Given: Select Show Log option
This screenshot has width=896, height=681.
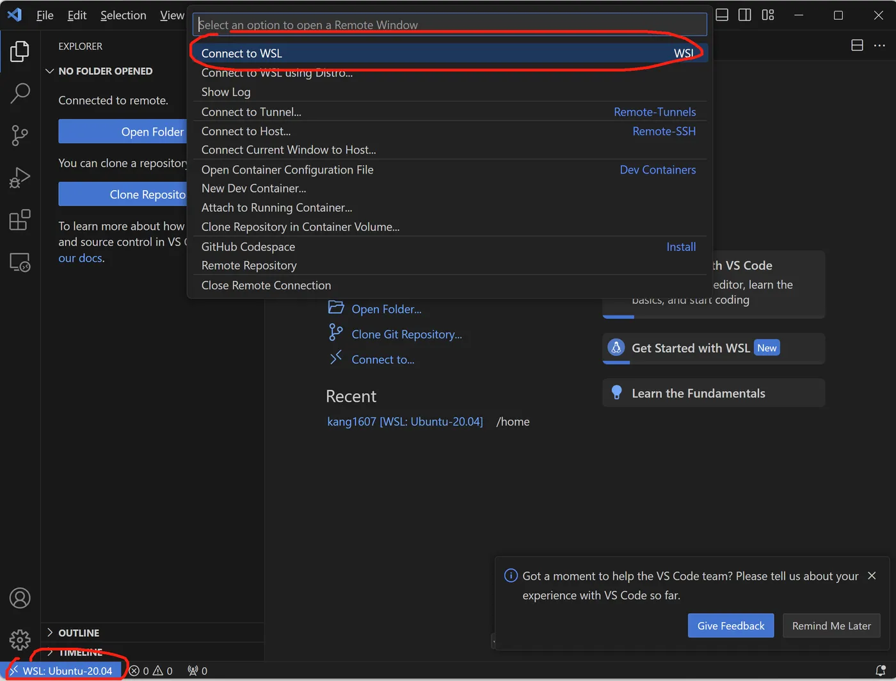Looking at the screenshot, I should tap(449, 92).
